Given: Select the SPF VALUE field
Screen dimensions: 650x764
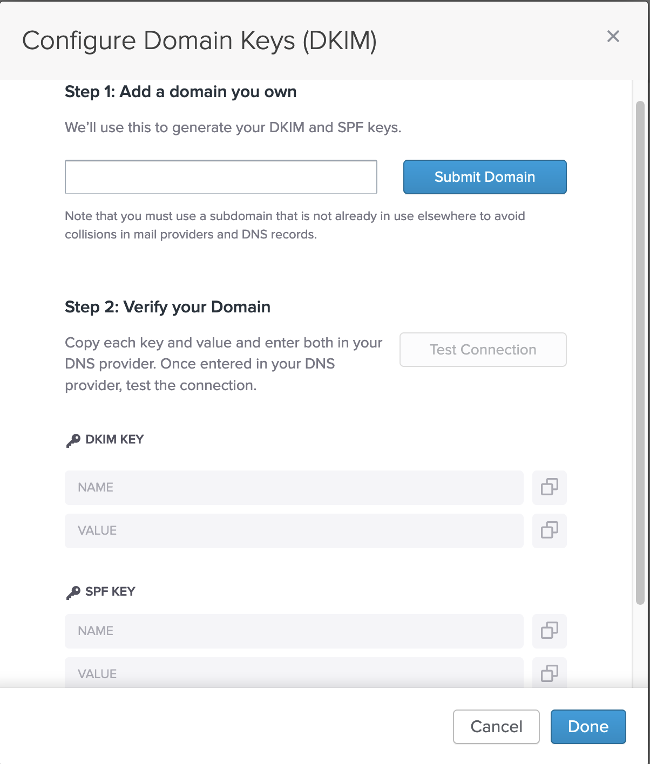Looking at the screenshot, I should [294, 673].
